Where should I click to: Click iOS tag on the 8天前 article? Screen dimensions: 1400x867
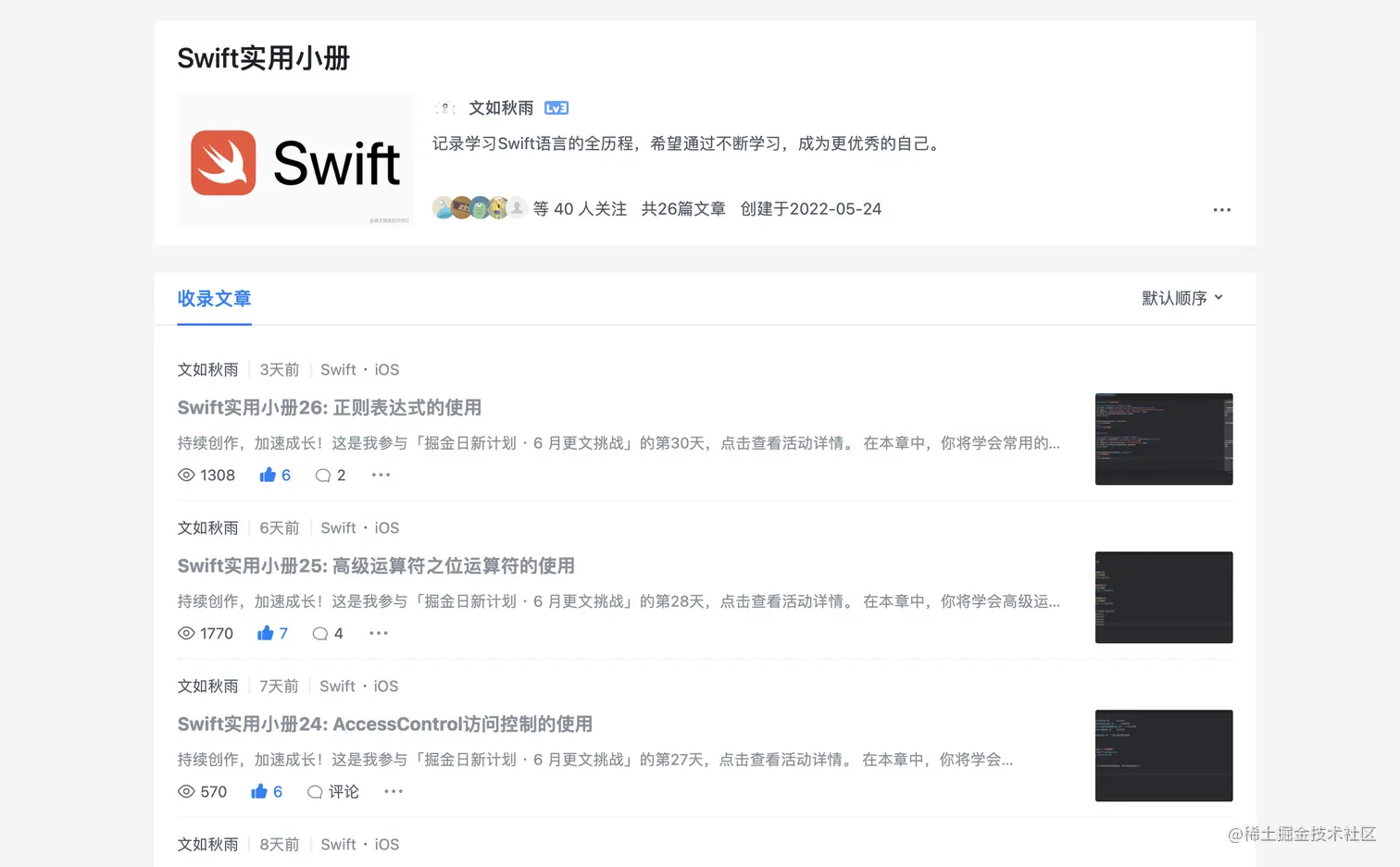click(x=387, y=844)
